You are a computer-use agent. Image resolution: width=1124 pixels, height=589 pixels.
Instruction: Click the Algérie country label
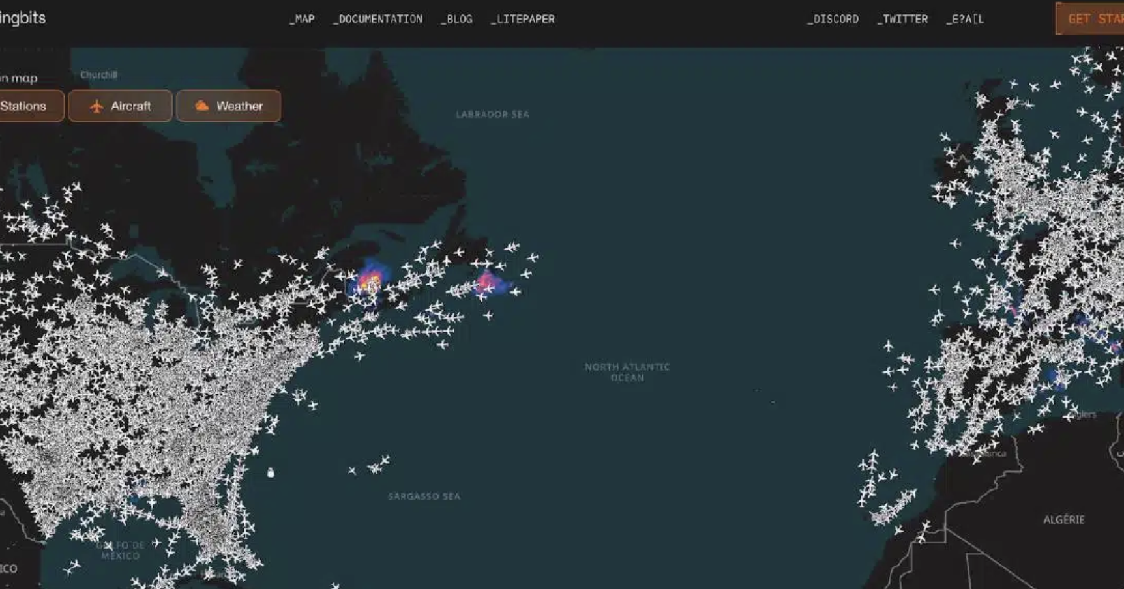point(1063,519)
